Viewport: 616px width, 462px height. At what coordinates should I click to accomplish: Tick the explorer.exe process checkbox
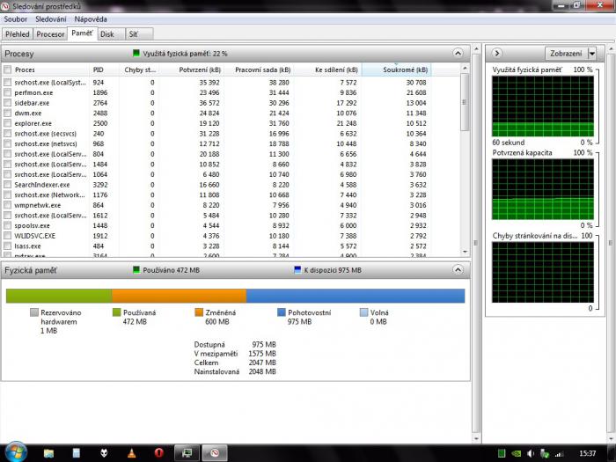tap(8, 124)
